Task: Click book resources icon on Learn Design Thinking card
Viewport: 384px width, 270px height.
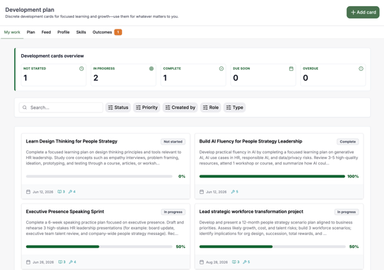Action: (x=60, y=192)
